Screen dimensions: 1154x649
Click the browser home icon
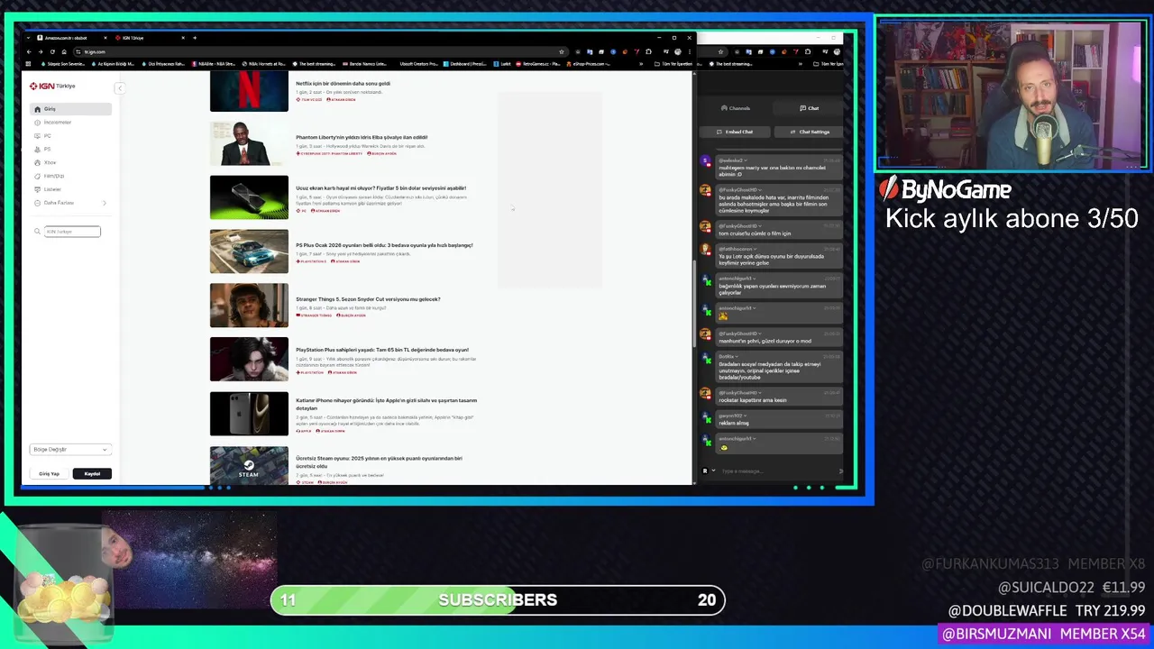65,51
